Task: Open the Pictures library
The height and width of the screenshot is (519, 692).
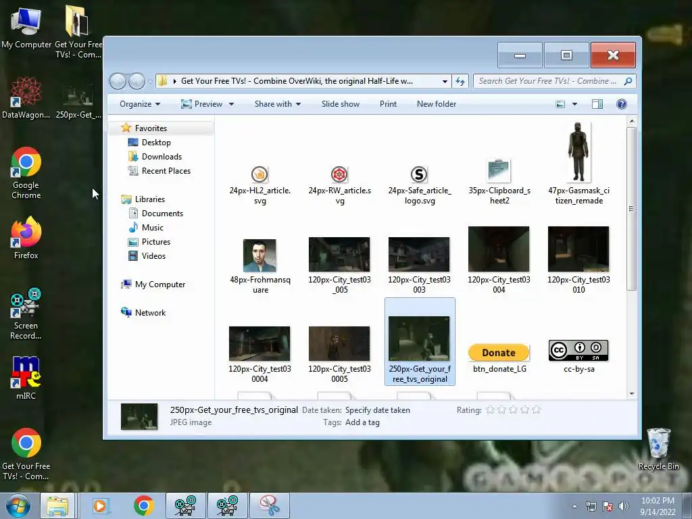Action: pyautogui.click(x=156, y=241)
